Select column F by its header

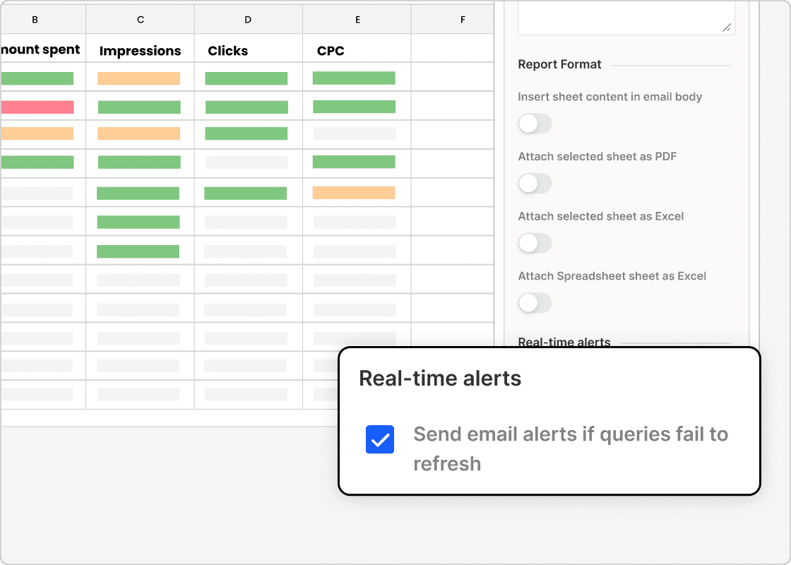click(x=462, y=19)
